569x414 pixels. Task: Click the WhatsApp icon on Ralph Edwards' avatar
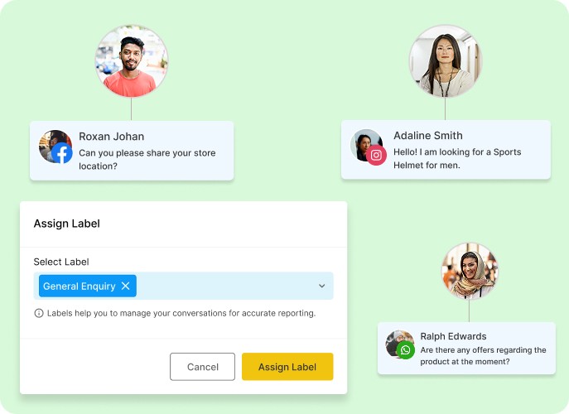405,350
